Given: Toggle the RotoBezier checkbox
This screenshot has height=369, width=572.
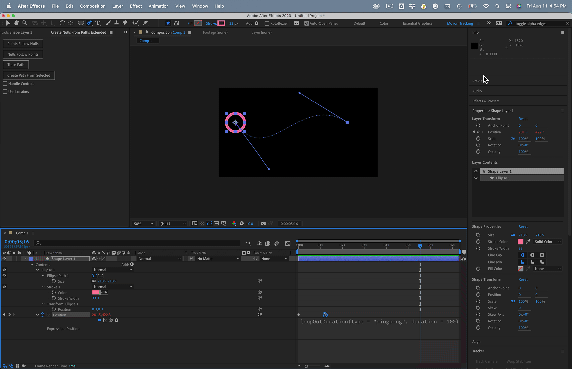Looking at the screenshot, I should click(x=267, y=23).
